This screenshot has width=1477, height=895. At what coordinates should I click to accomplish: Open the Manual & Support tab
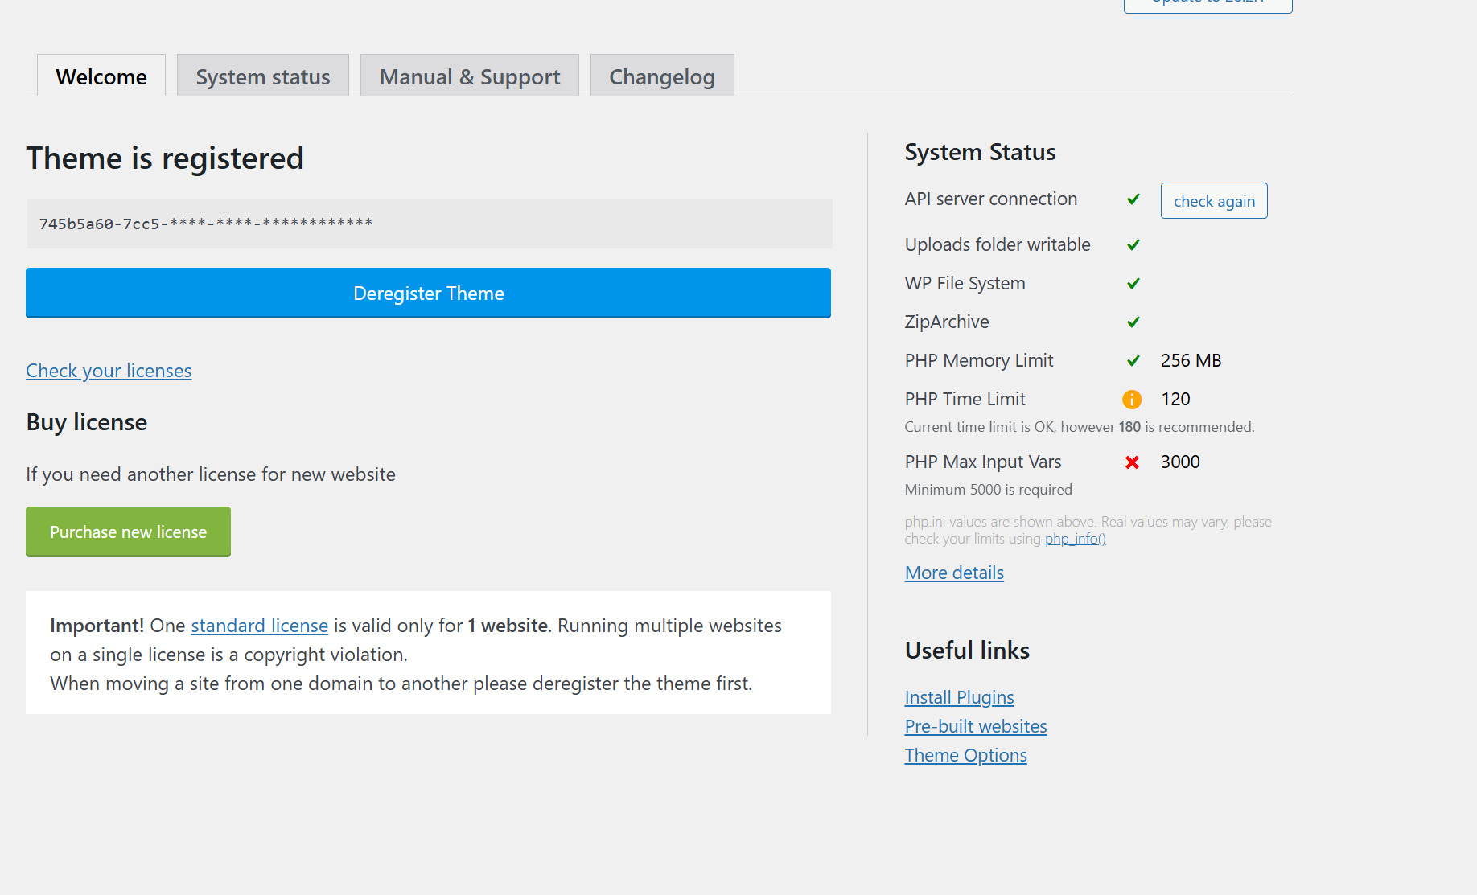[x=470, y=77]
